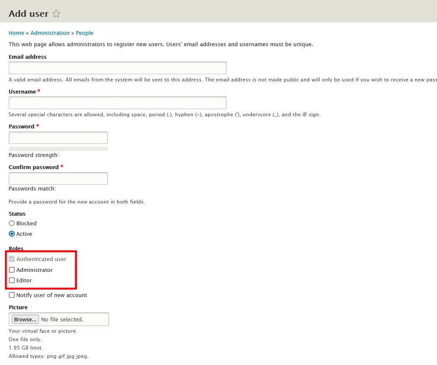
Task: Select the Active status radio button
Action: click(12, 234)
